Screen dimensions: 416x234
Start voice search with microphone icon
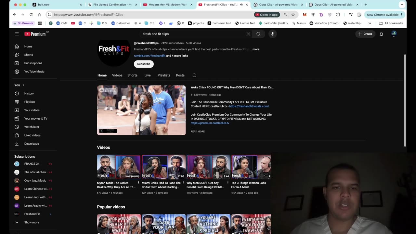(x=273, y=34)
